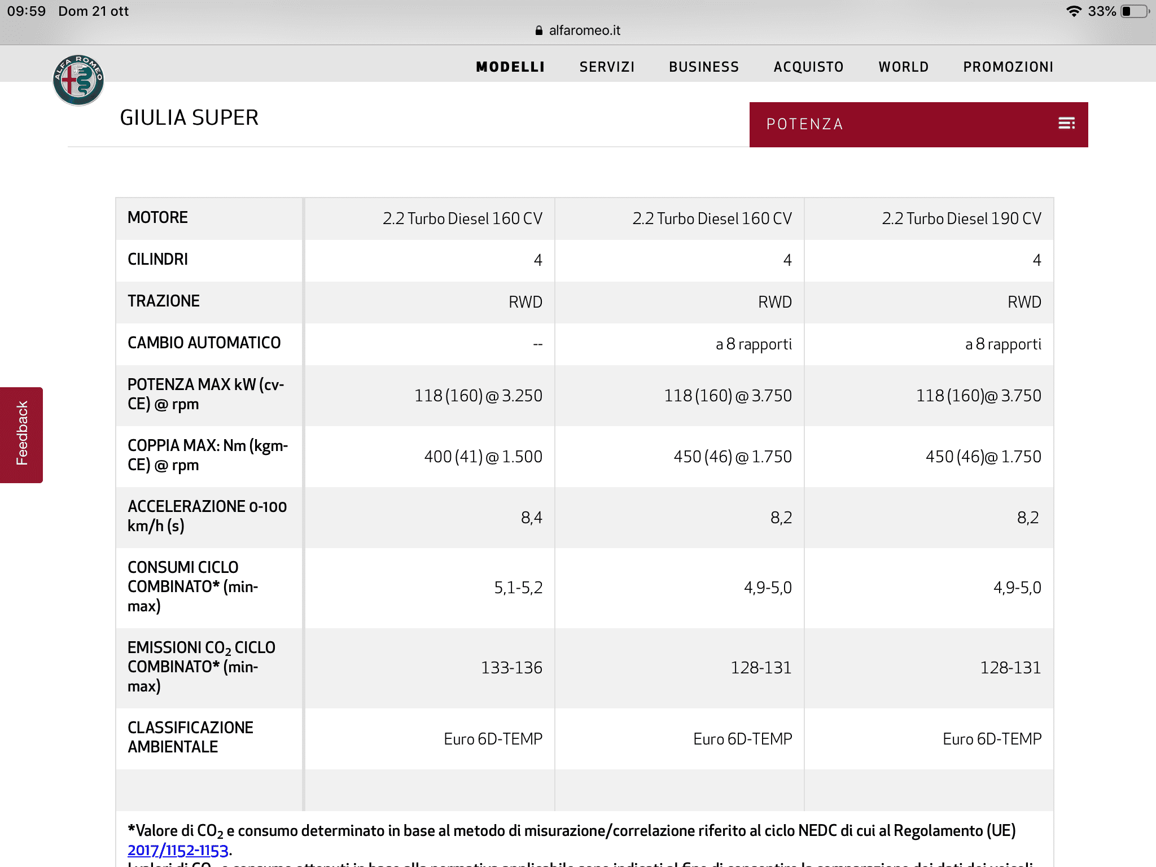The height and width of the screenshot is (867, 1156).
Task: Click the COPPIA MAX row label
Action: 208,456
